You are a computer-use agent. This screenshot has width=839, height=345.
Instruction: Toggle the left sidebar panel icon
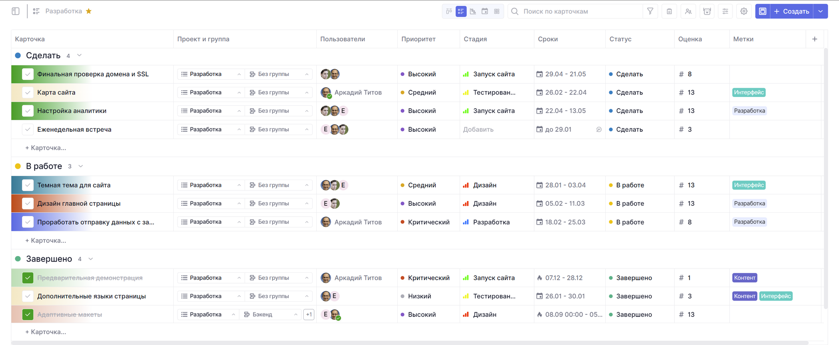(x=16, y=11)
